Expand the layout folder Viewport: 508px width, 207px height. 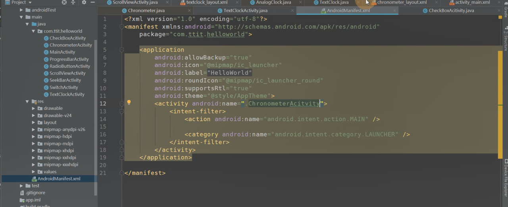pyautogui.click(x=34, y=123)
